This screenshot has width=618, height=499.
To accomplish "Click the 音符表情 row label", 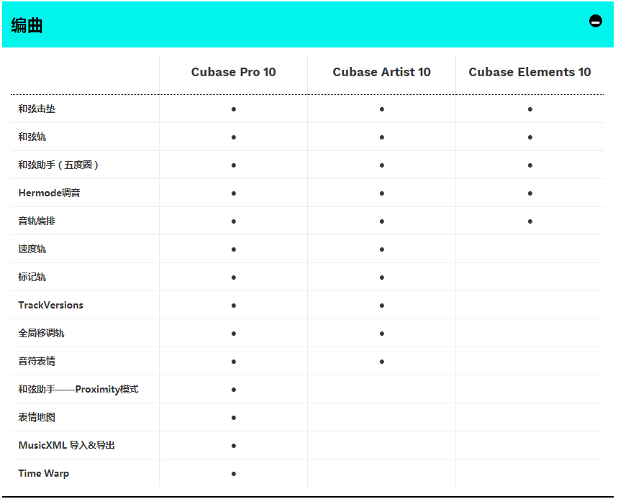I will pos(37,361).
